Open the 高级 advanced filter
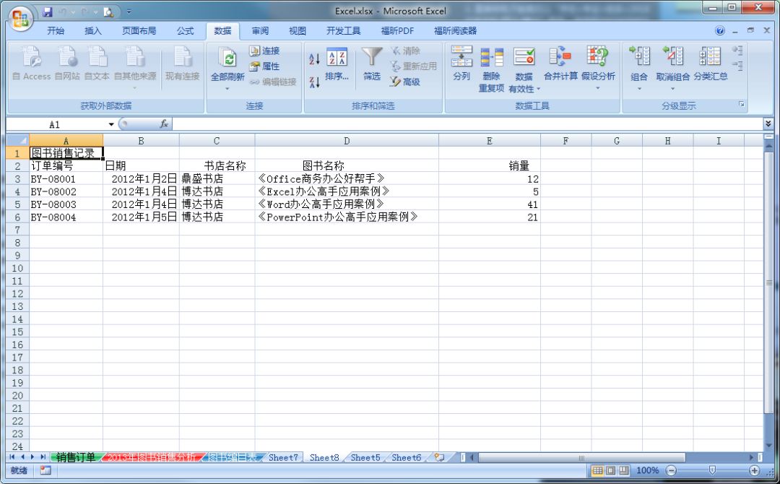This screenshot has width=780, height=484. [x=405, y=82]
